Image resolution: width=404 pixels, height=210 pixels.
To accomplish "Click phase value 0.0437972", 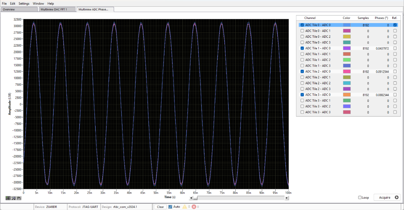I will click(x=382, y=48).
